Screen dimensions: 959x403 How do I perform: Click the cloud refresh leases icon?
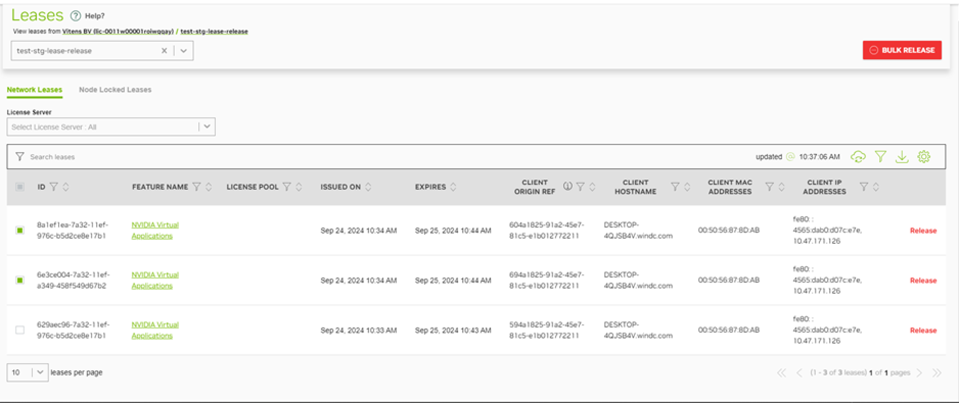click(x=858, y=157)
